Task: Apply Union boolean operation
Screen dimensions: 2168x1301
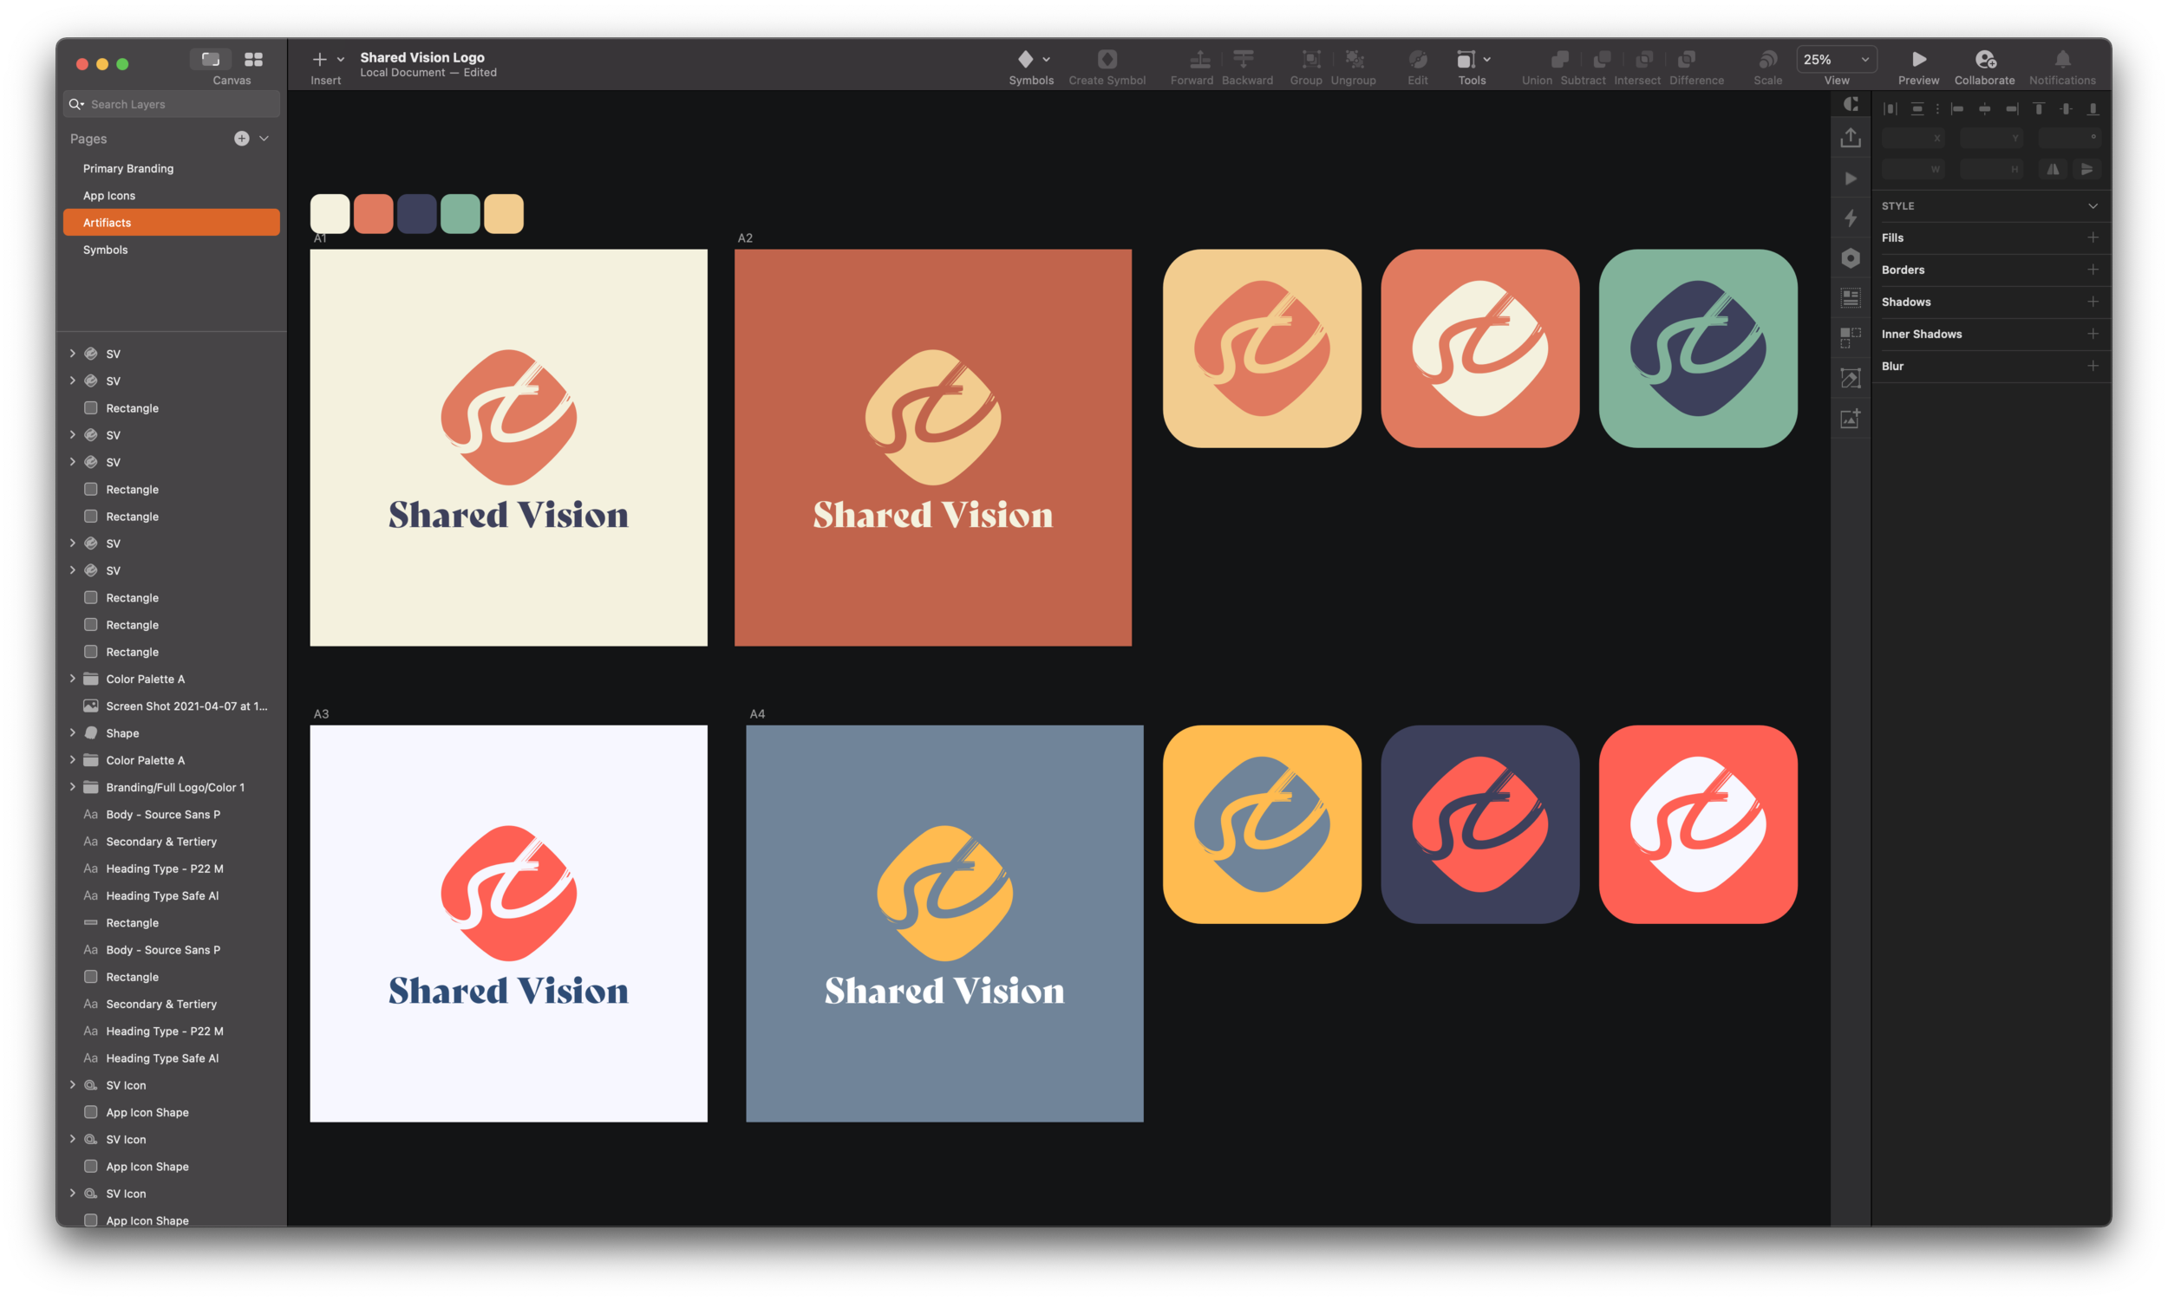Action: pos(1558,59)
